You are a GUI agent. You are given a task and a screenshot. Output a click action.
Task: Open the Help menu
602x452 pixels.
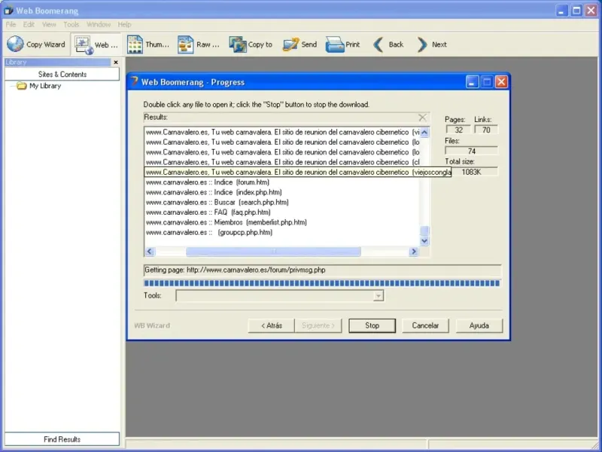click(124, 24)
